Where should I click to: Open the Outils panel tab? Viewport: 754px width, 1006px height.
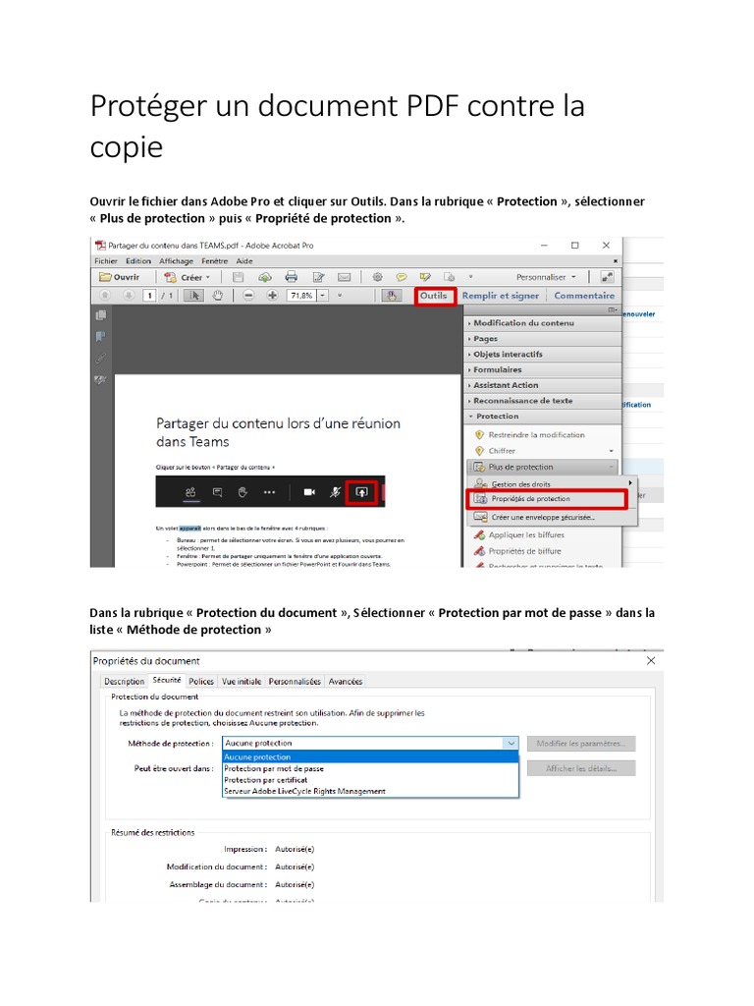tap(434, 296)
